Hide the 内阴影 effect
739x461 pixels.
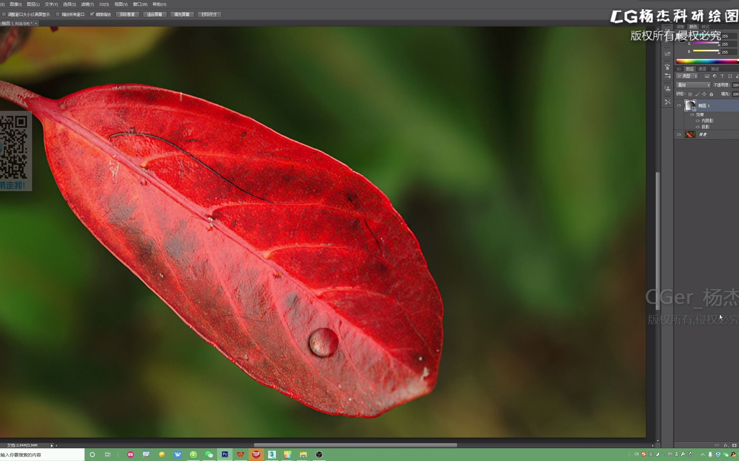(698, 121)
